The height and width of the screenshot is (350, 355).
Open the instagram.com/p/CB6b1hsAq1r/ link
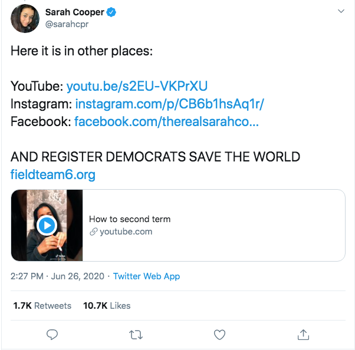click(170, 104)
